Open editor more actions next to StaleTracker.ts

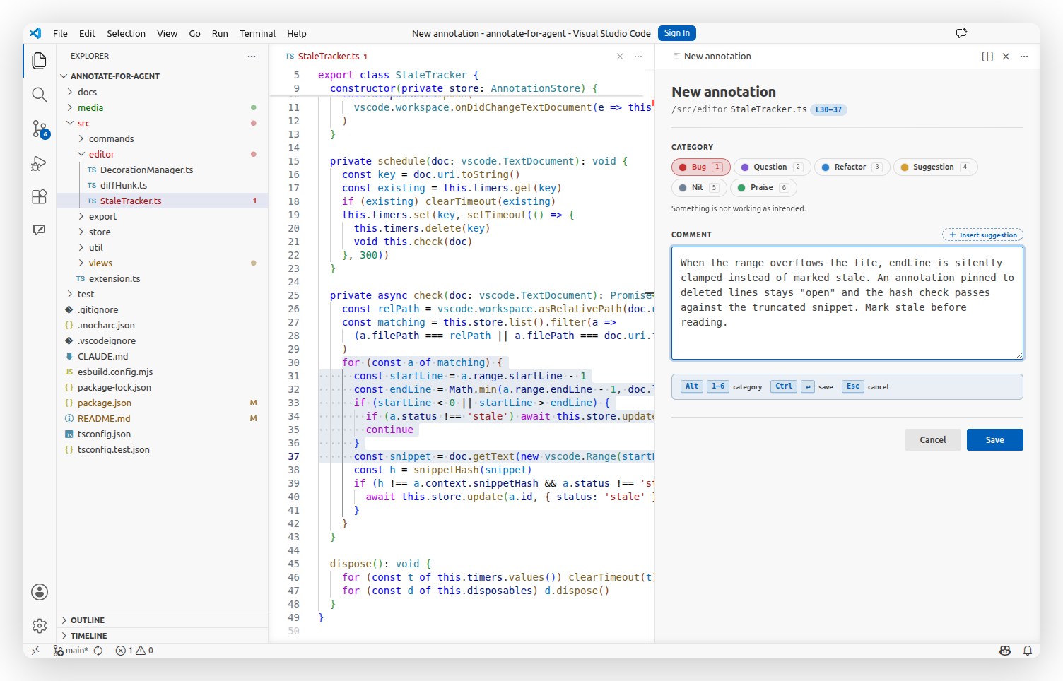click(638, 57)
